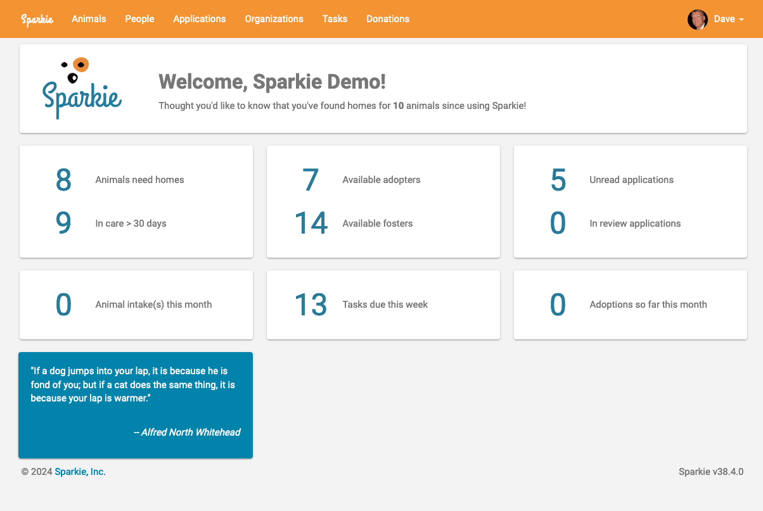Click the Alfred North Whitehead quote card

click(x=136, y=405)
